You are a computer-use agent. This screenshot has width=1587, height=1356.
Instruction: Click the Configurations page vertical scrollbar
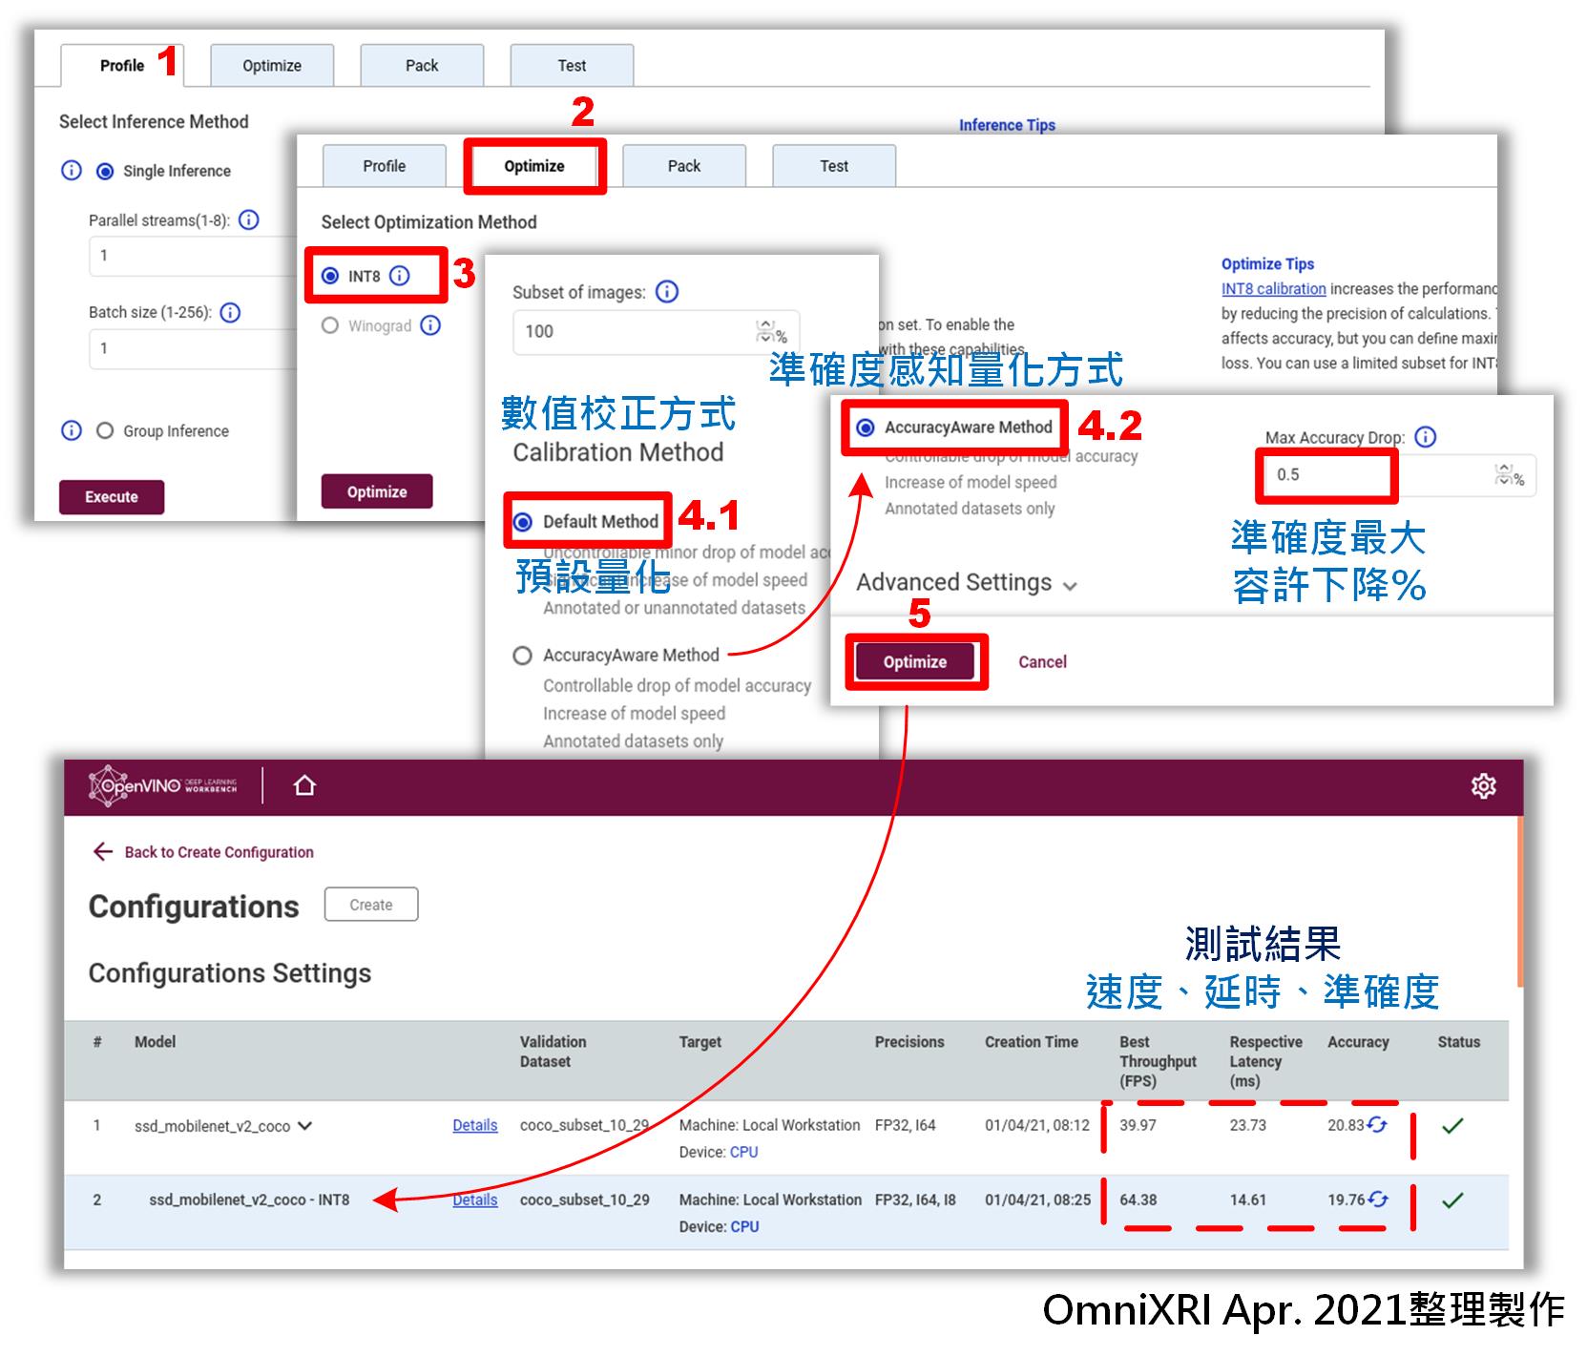(x=1518, y=902)
